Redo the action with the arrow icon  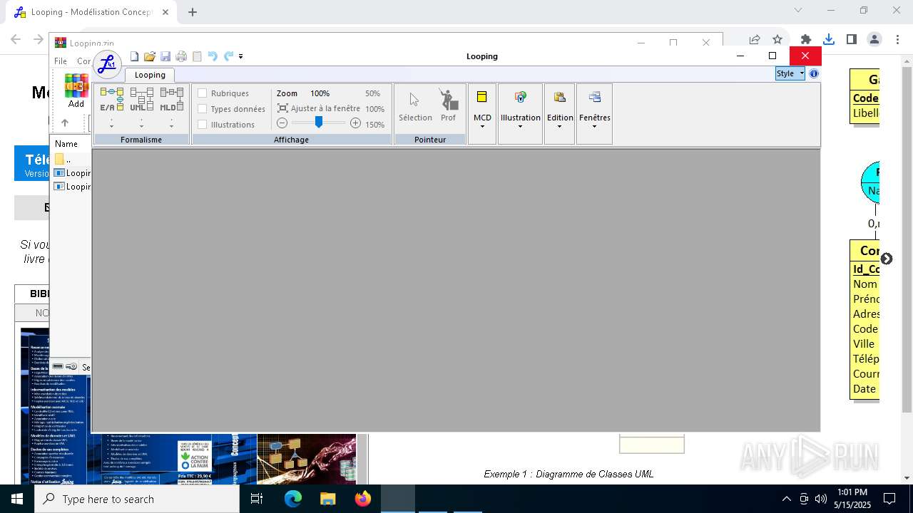(x=228, y=56)
